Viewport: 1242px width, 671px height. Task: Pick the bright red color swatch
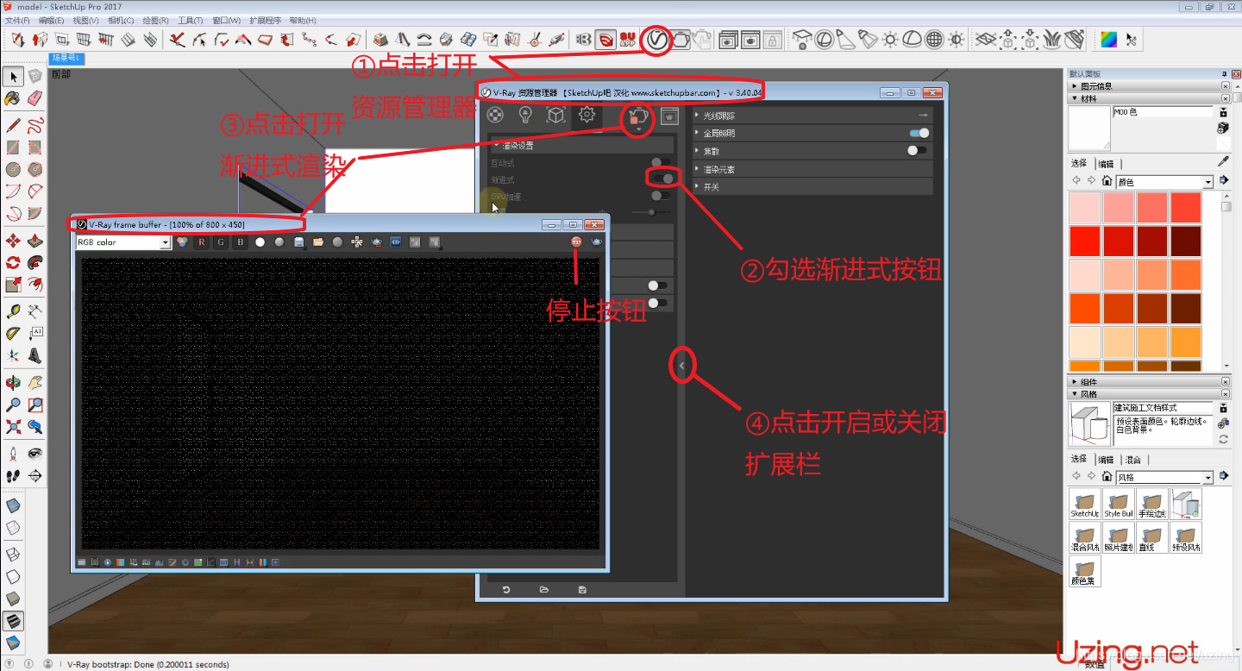[x=1084, y=241]
